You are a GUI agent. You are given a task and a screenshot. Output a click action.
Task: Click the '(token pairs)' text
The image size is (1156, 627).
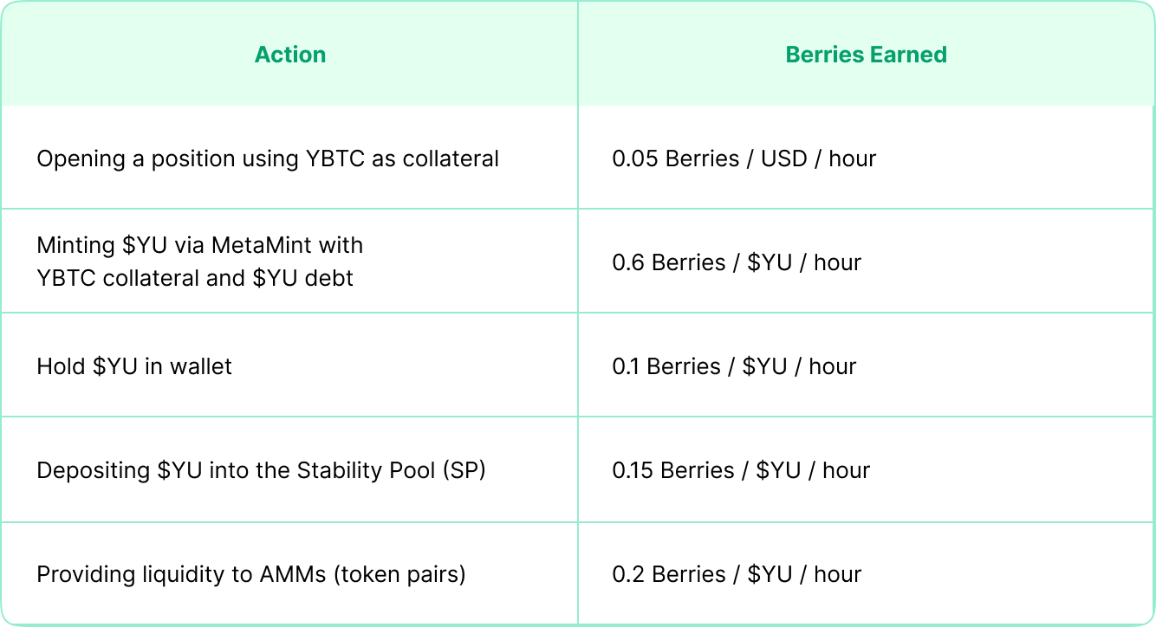pos(399,574)
